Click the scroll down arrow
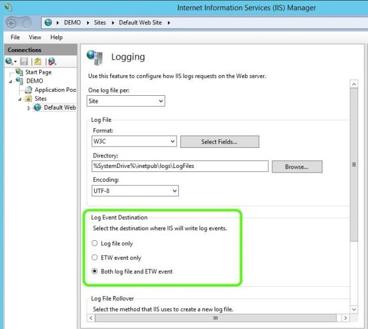Viewport: 368px width, 329px height. point(354,309)
